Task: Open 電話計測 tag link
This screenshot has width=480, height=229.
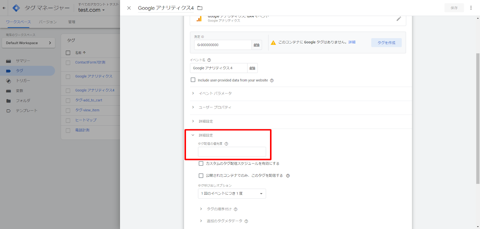Action: click(82, 130)
